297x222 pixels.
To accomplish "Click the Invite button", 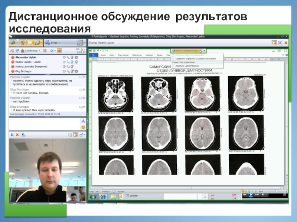I will click(x=51, y=43).
